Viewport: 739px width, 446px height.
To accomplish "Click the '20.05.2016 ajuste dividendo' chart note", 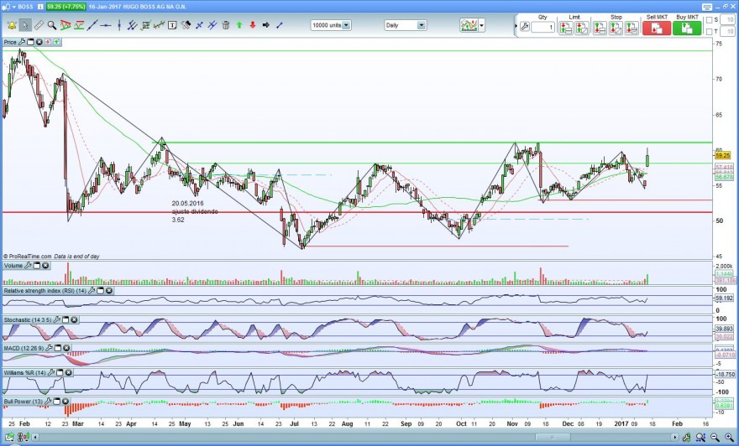I will 195,211.
